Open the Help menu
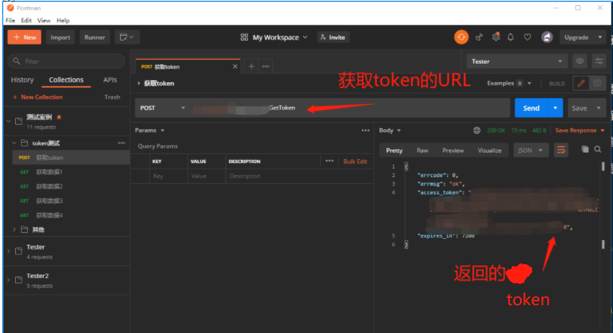613x333 pixels. click(x=63, y=21)
